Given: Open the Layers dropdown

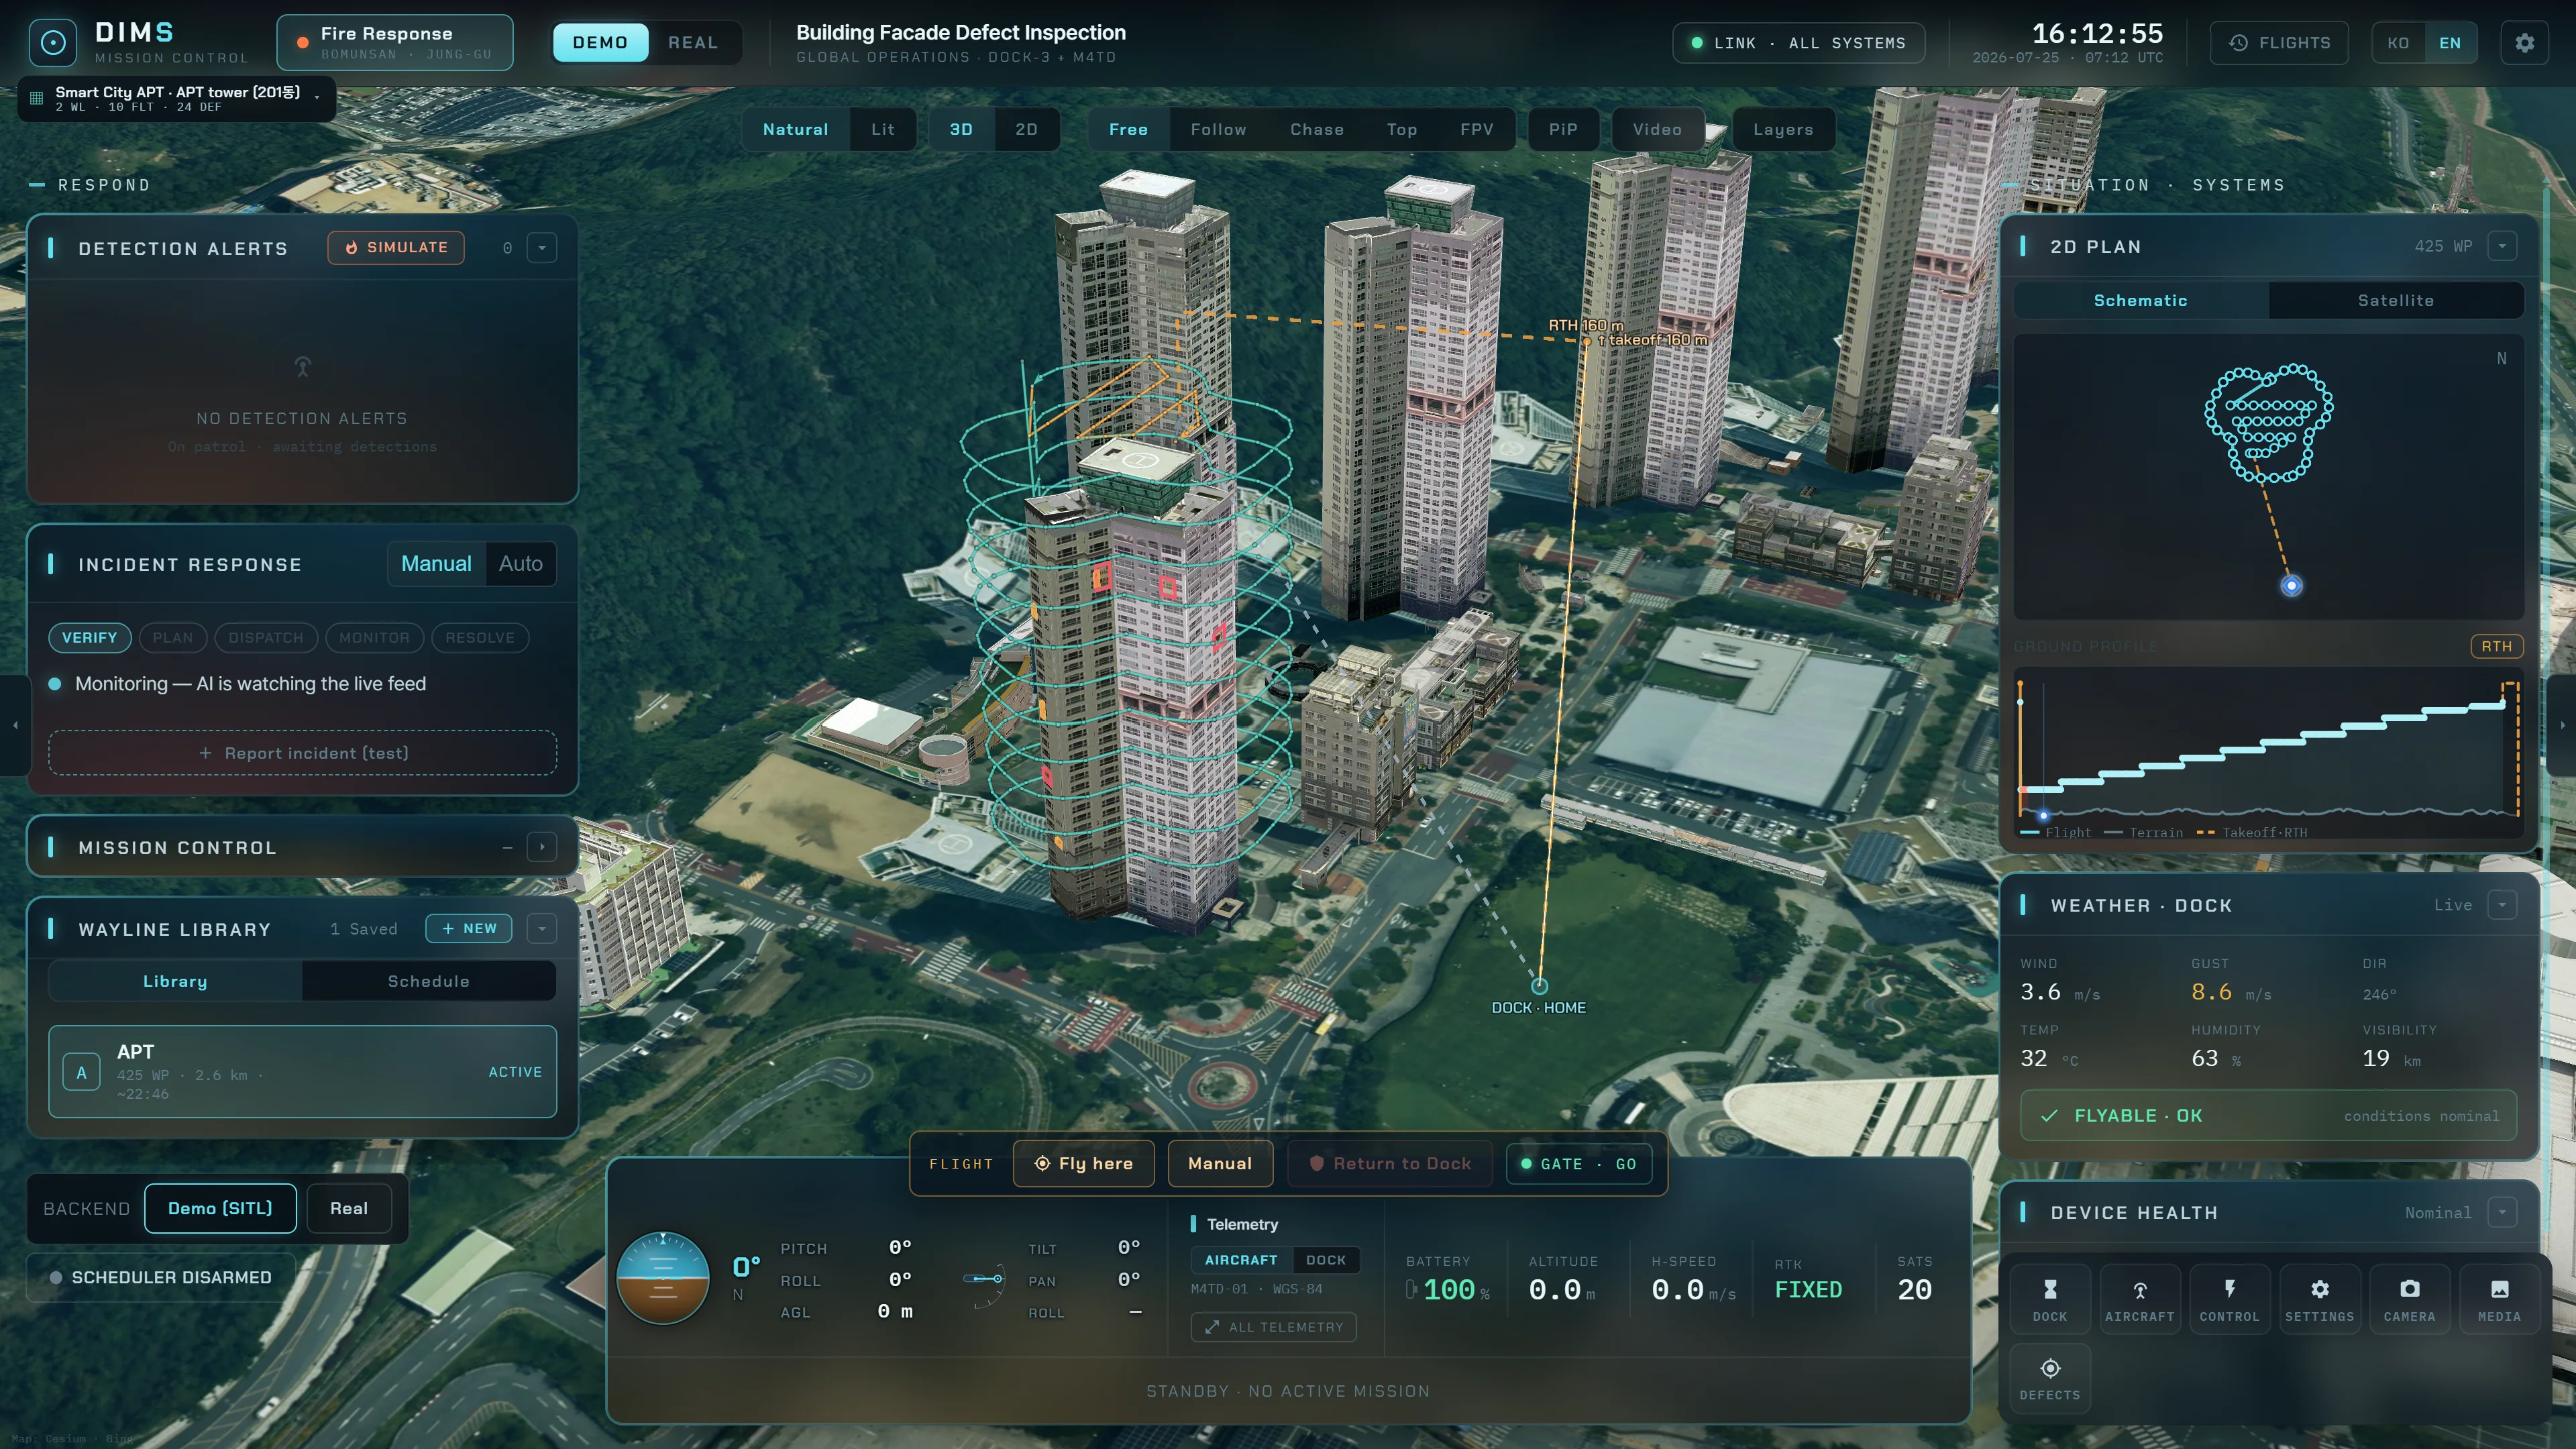Looking at the screenshot, I should tap(1783, 129).
